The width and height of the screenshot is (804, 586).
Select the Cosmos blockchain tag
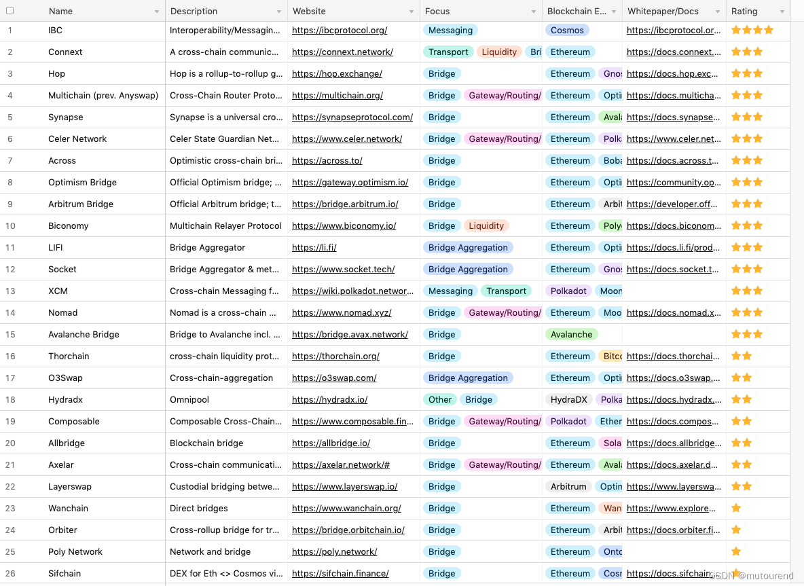coord(567,31)
